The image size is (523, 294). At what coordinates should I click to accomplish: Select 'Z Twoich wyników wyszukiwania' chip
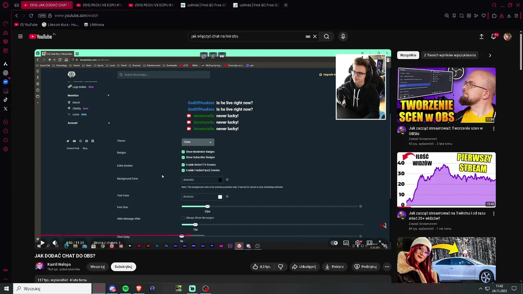[450, 55]
